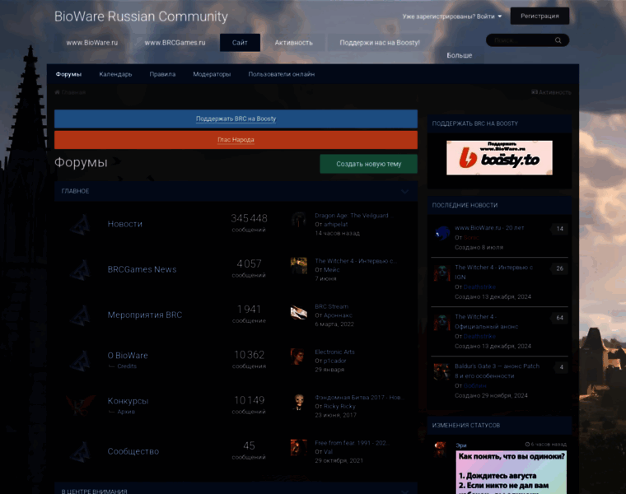
Task: Click the boosty.to banner image
Action: tap(499, 157)
